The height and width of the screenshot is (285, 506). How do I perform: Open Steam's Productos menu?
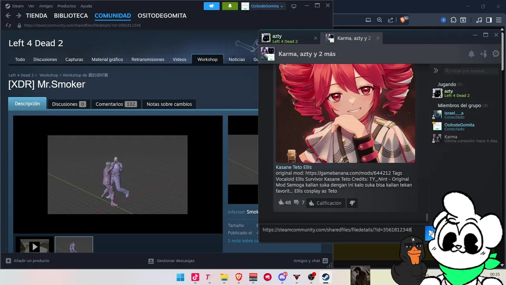pyautogui.click(x=66, y=6)
